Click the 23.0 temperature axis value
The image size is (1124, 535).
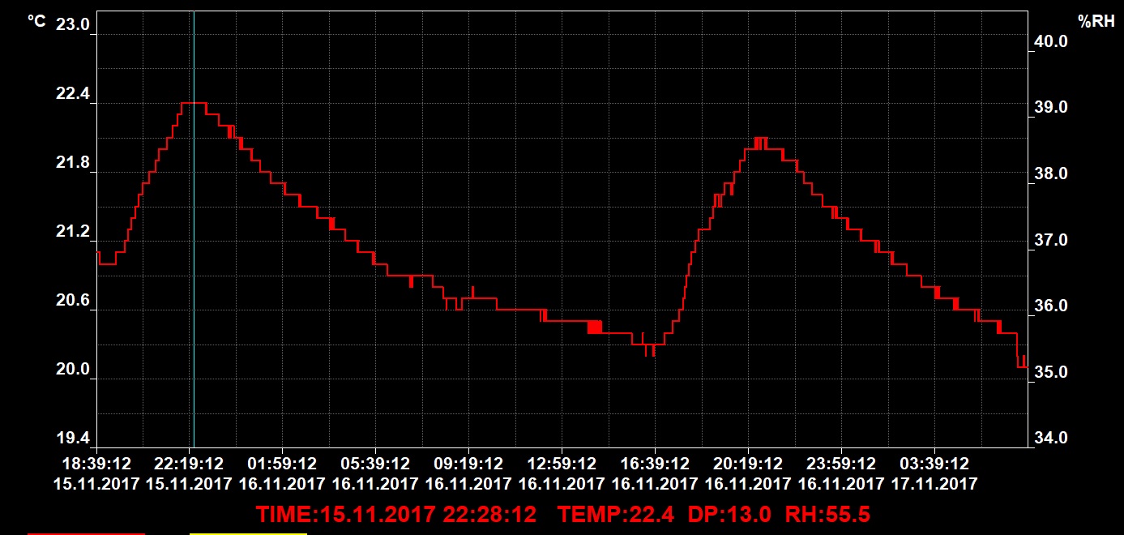pyautogui.click(x=72, y=24)
